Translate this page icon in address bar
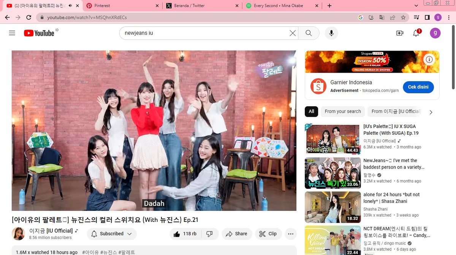456x255 pixels. click(382, 17)
